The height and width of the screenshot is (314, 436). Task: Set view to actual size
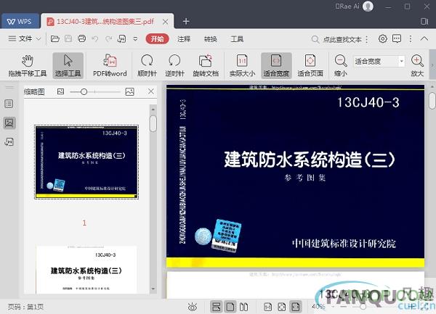coord(242,65)
